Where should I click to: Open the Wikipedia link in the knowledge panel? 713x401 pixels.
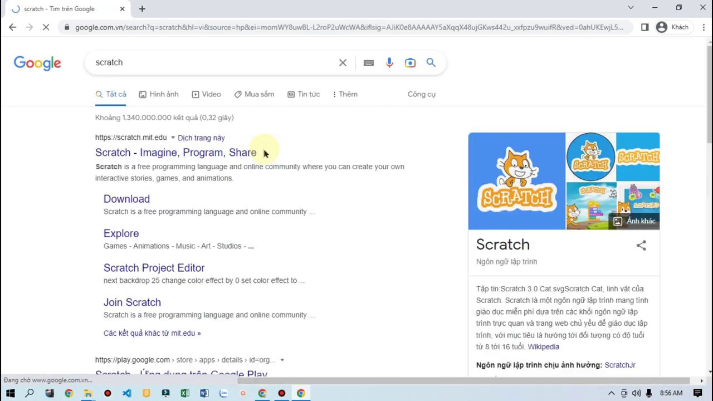(543, 346)
